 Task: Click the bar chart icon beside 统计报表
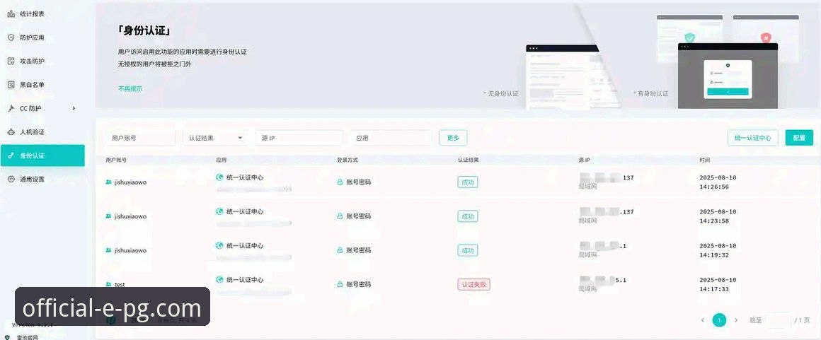(x=11, y=14)
